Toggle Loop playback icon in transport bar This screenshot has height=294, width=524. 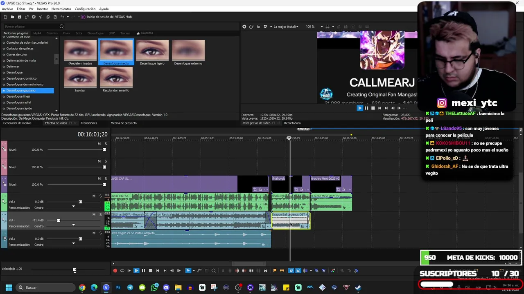pos(122,270)
